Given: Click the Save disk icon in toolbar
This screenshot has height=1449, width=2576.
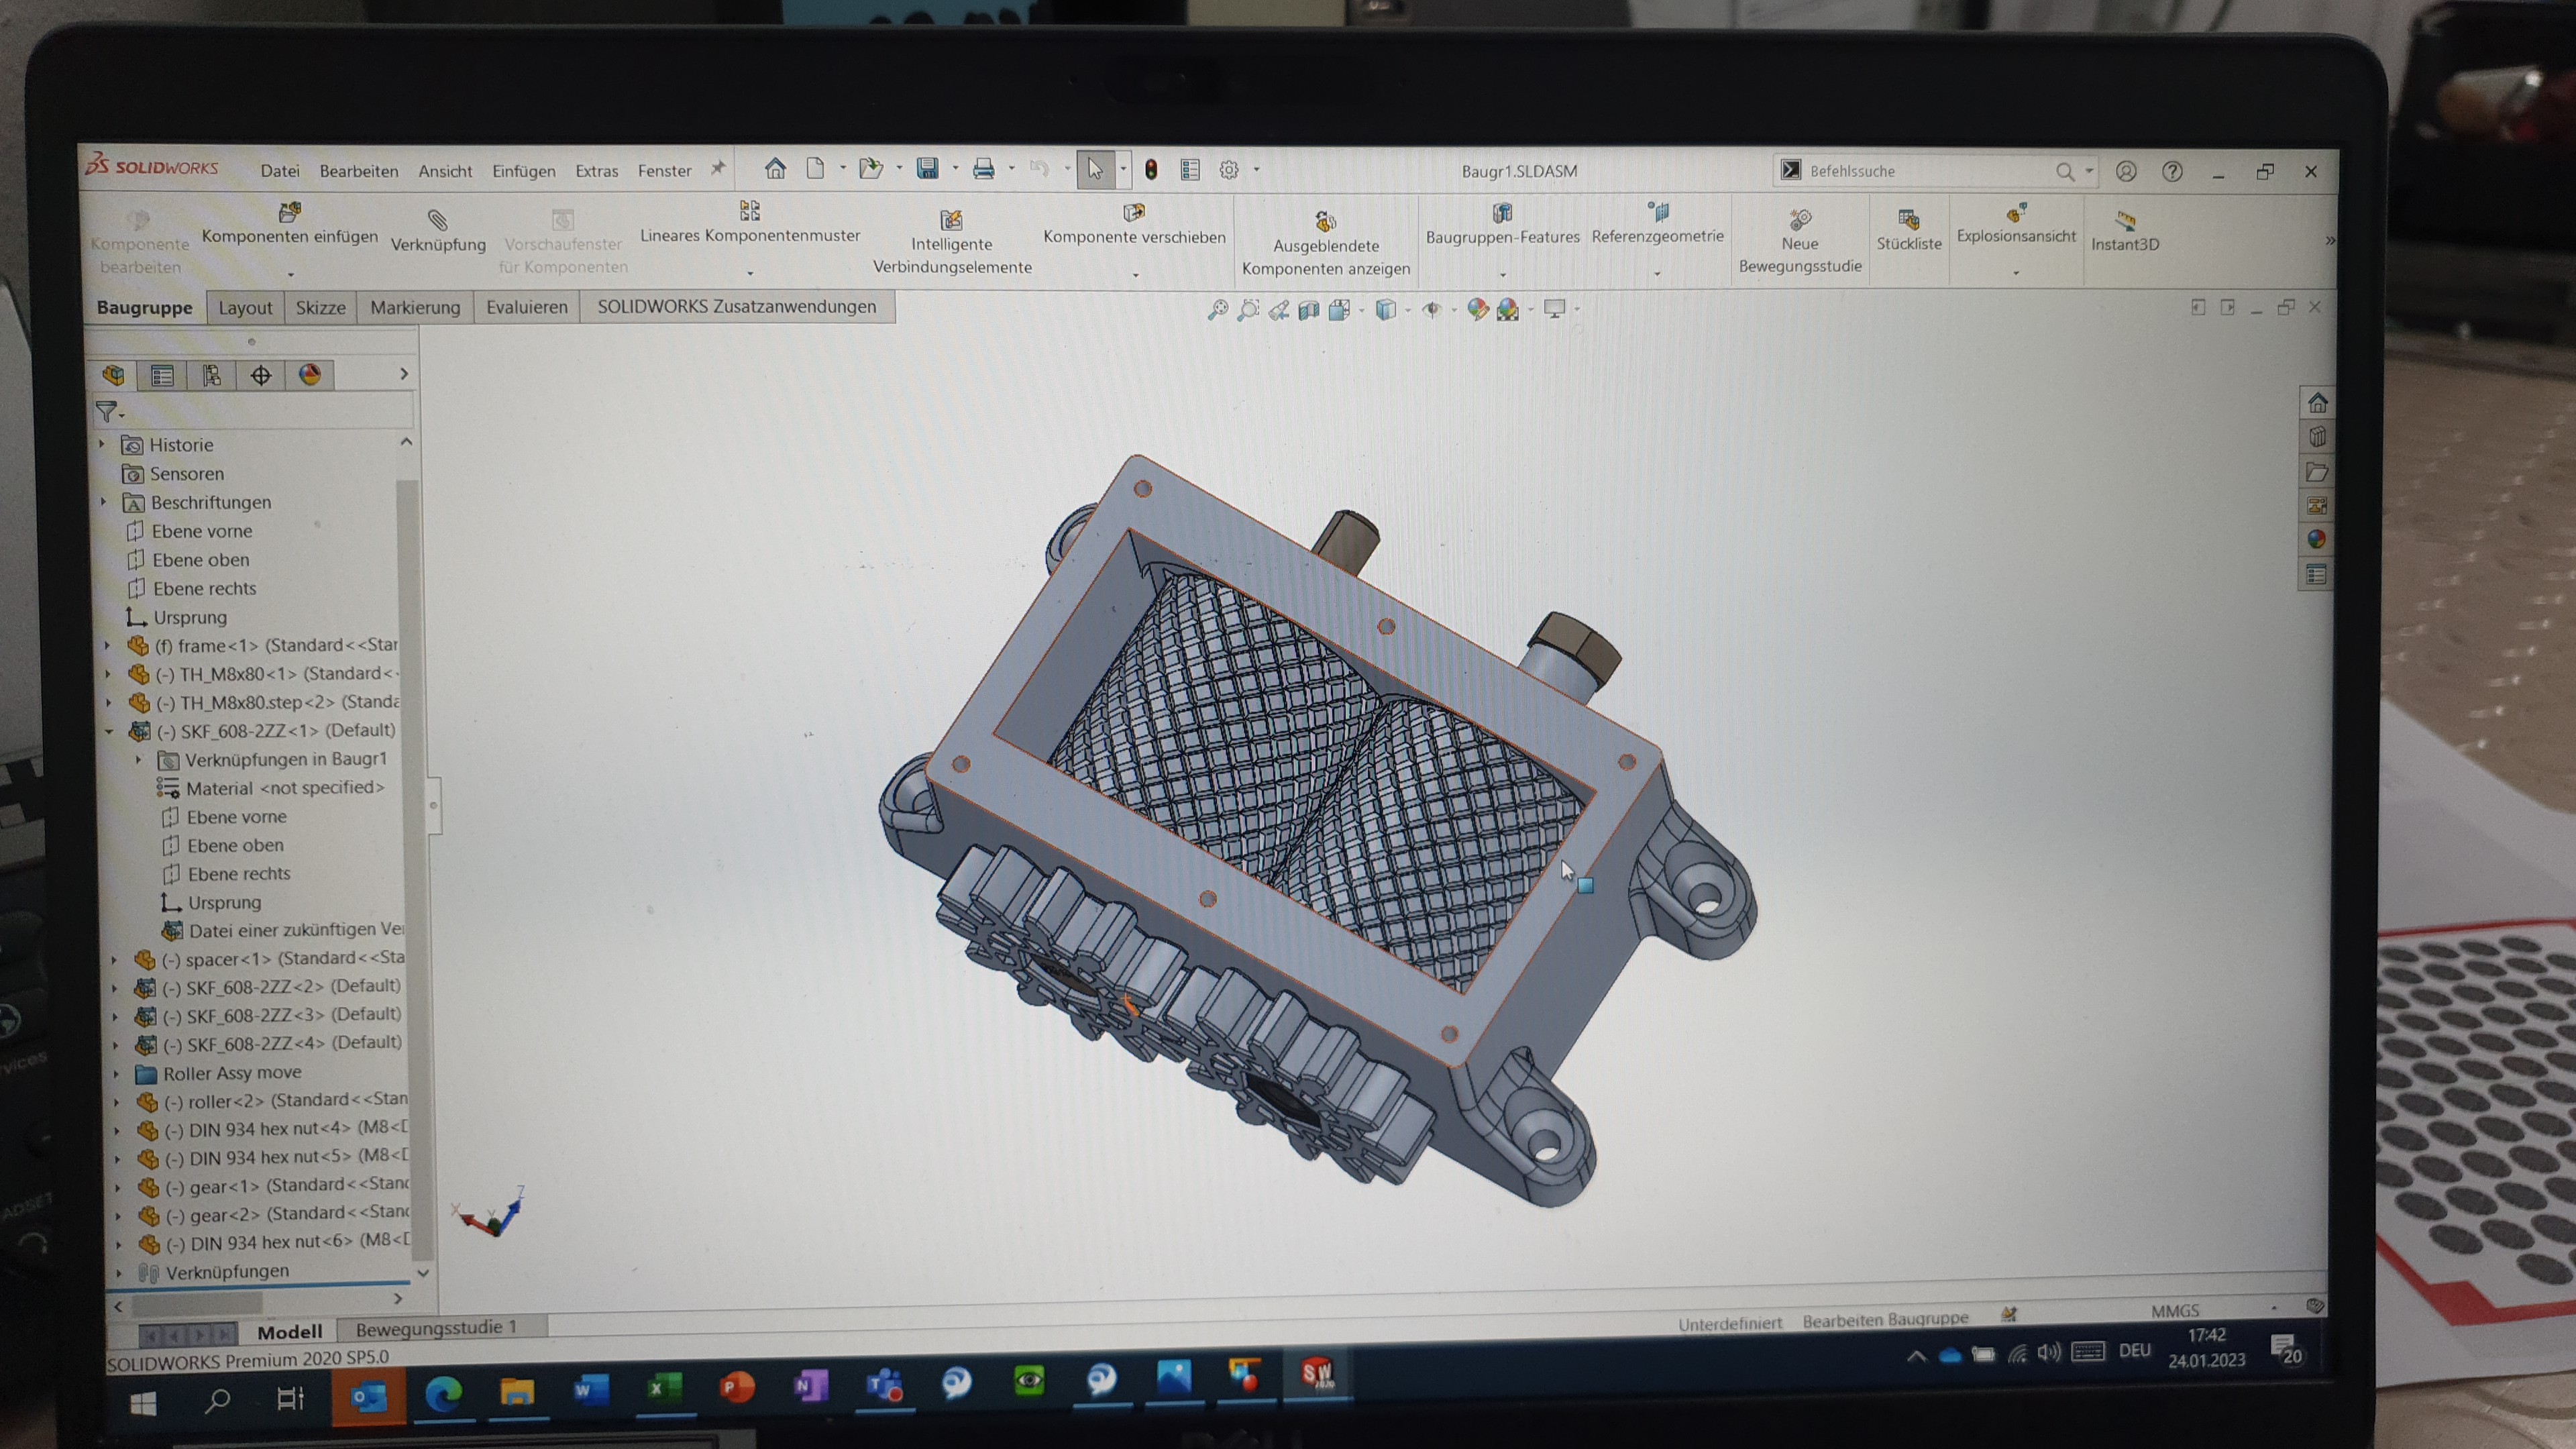Looking at the screenshot, I should [928, 169].
